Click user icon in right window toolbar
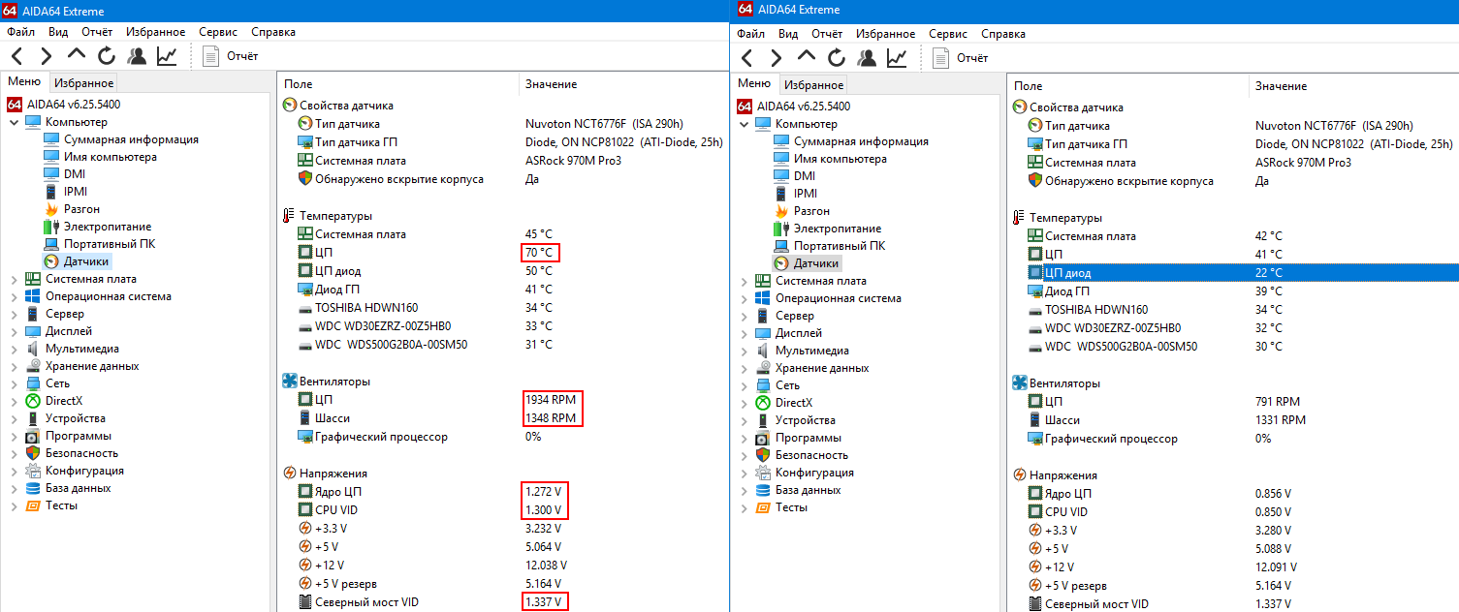The height and width of the screenshot is (612, 1459). [x=867, y=58]
